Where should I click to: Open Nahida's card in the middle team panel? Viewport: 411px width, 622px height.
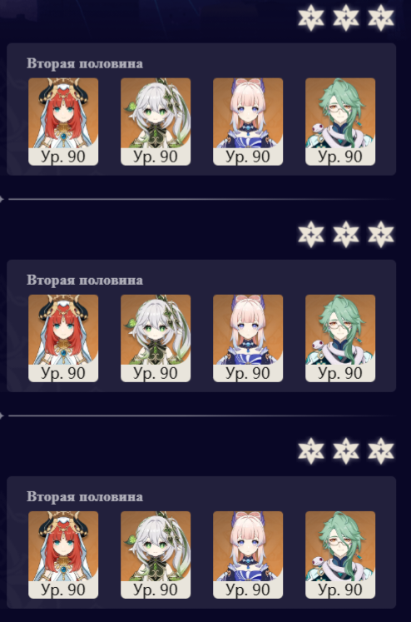156,338
